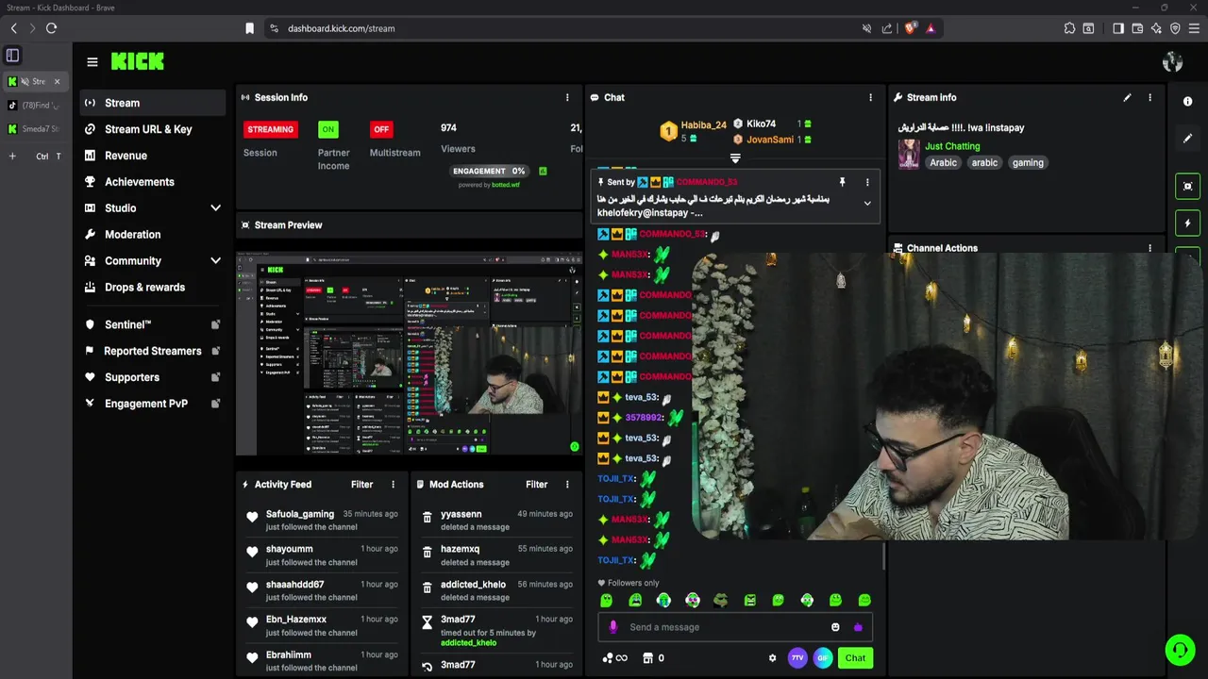Toggle the Multistream OFF switch
The height and width of the screenshot is (679, 1208).
point(381,129)
